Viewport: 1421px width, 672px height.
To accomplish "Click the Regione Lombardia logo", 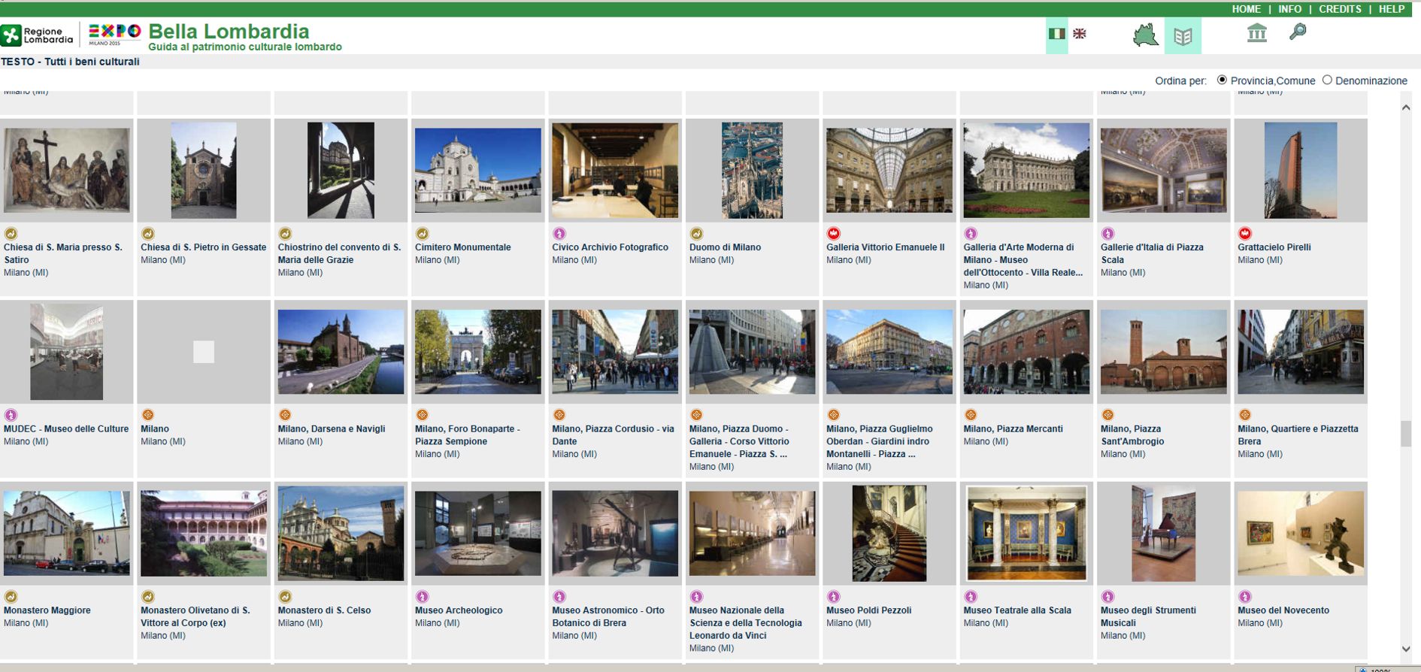I will (38, 35).
